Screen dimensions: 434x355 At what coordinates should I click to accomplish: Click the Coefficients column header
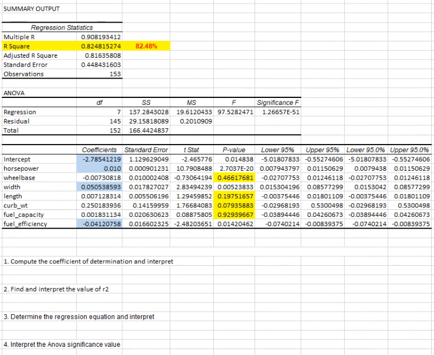point(100,150)
